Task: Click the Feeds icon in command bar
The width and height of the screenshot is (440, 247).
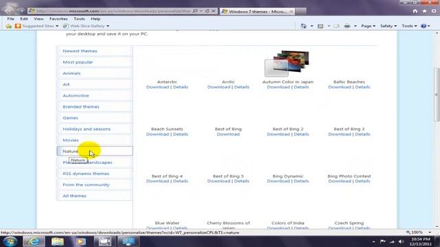Action: (320, 26)
